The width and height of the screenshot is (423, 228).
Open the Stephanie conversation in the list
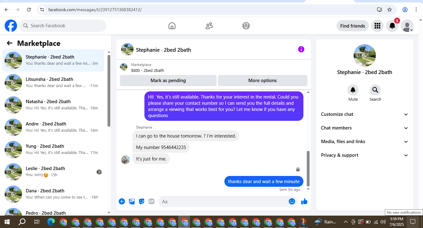click(x=53, y=60)
